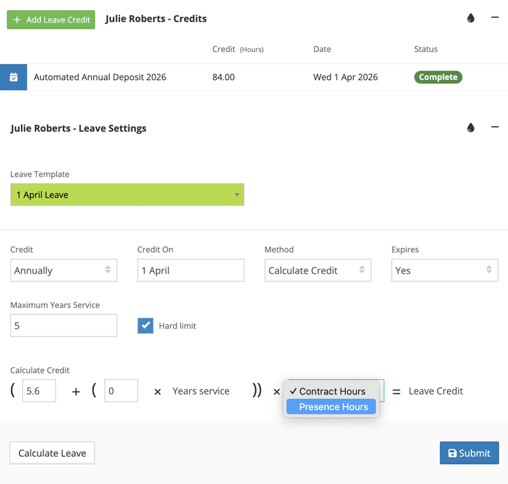Click the Credit column header

pos(237,50)
